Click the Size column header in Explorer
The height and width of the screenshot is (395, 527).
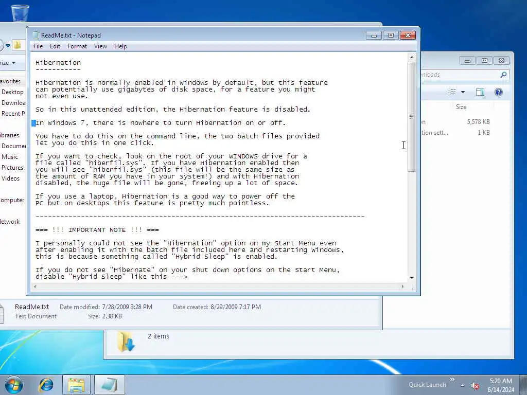click(x=461, y=107)
